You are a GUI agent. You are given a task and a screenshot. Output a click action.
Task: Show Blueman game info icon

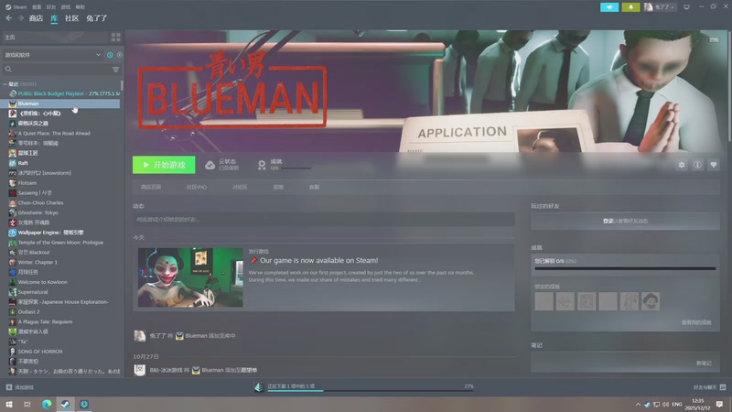[697, 165]
